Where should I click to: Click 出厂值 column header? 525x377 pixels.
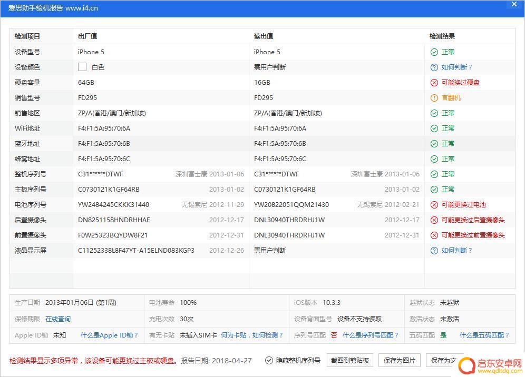point(87,36)
